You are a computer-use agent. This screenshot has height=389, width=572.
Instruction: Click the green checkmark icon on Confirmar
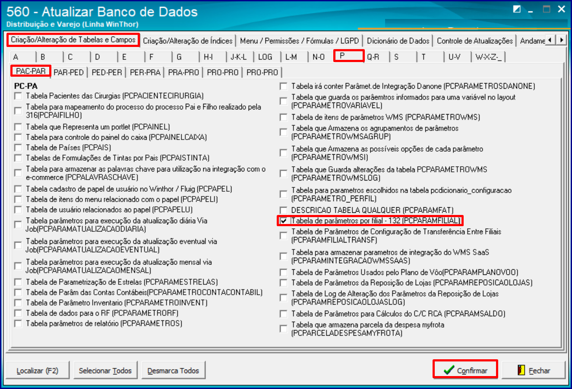point(449,370)
